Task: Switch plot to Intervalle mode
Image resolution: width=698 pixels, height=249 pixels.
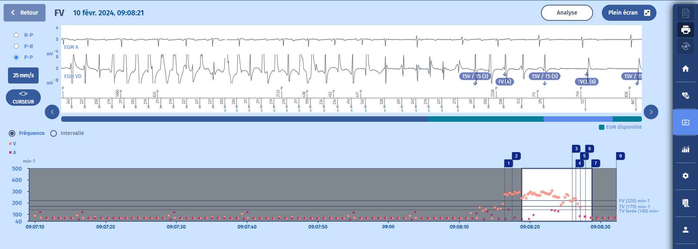Action: [54, 133]
